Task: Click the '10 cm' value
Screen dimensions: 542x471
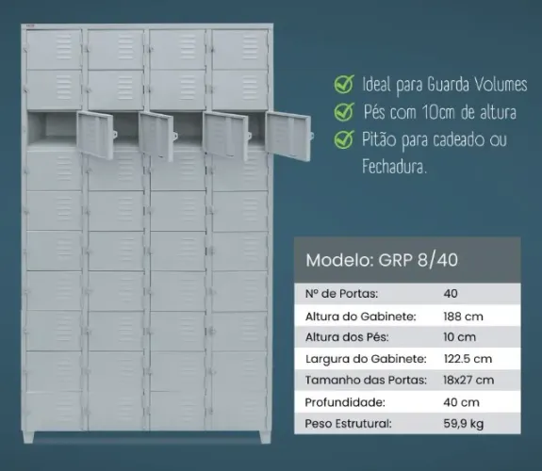Action: click(x=459, y=337)
